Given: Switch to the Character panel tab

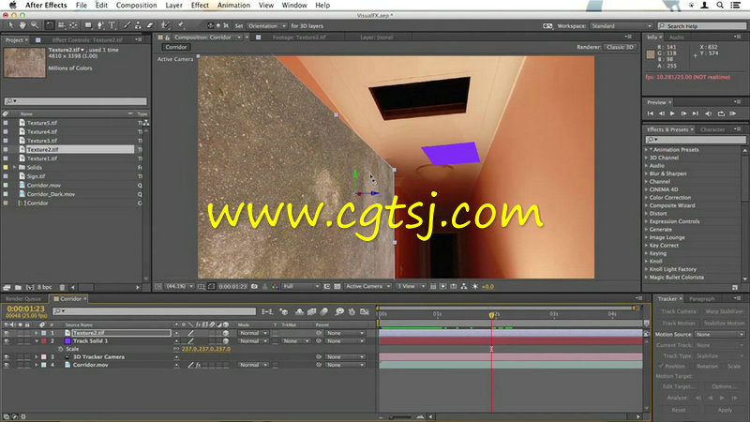Looking at the screenshot, I should coord(712,129).
